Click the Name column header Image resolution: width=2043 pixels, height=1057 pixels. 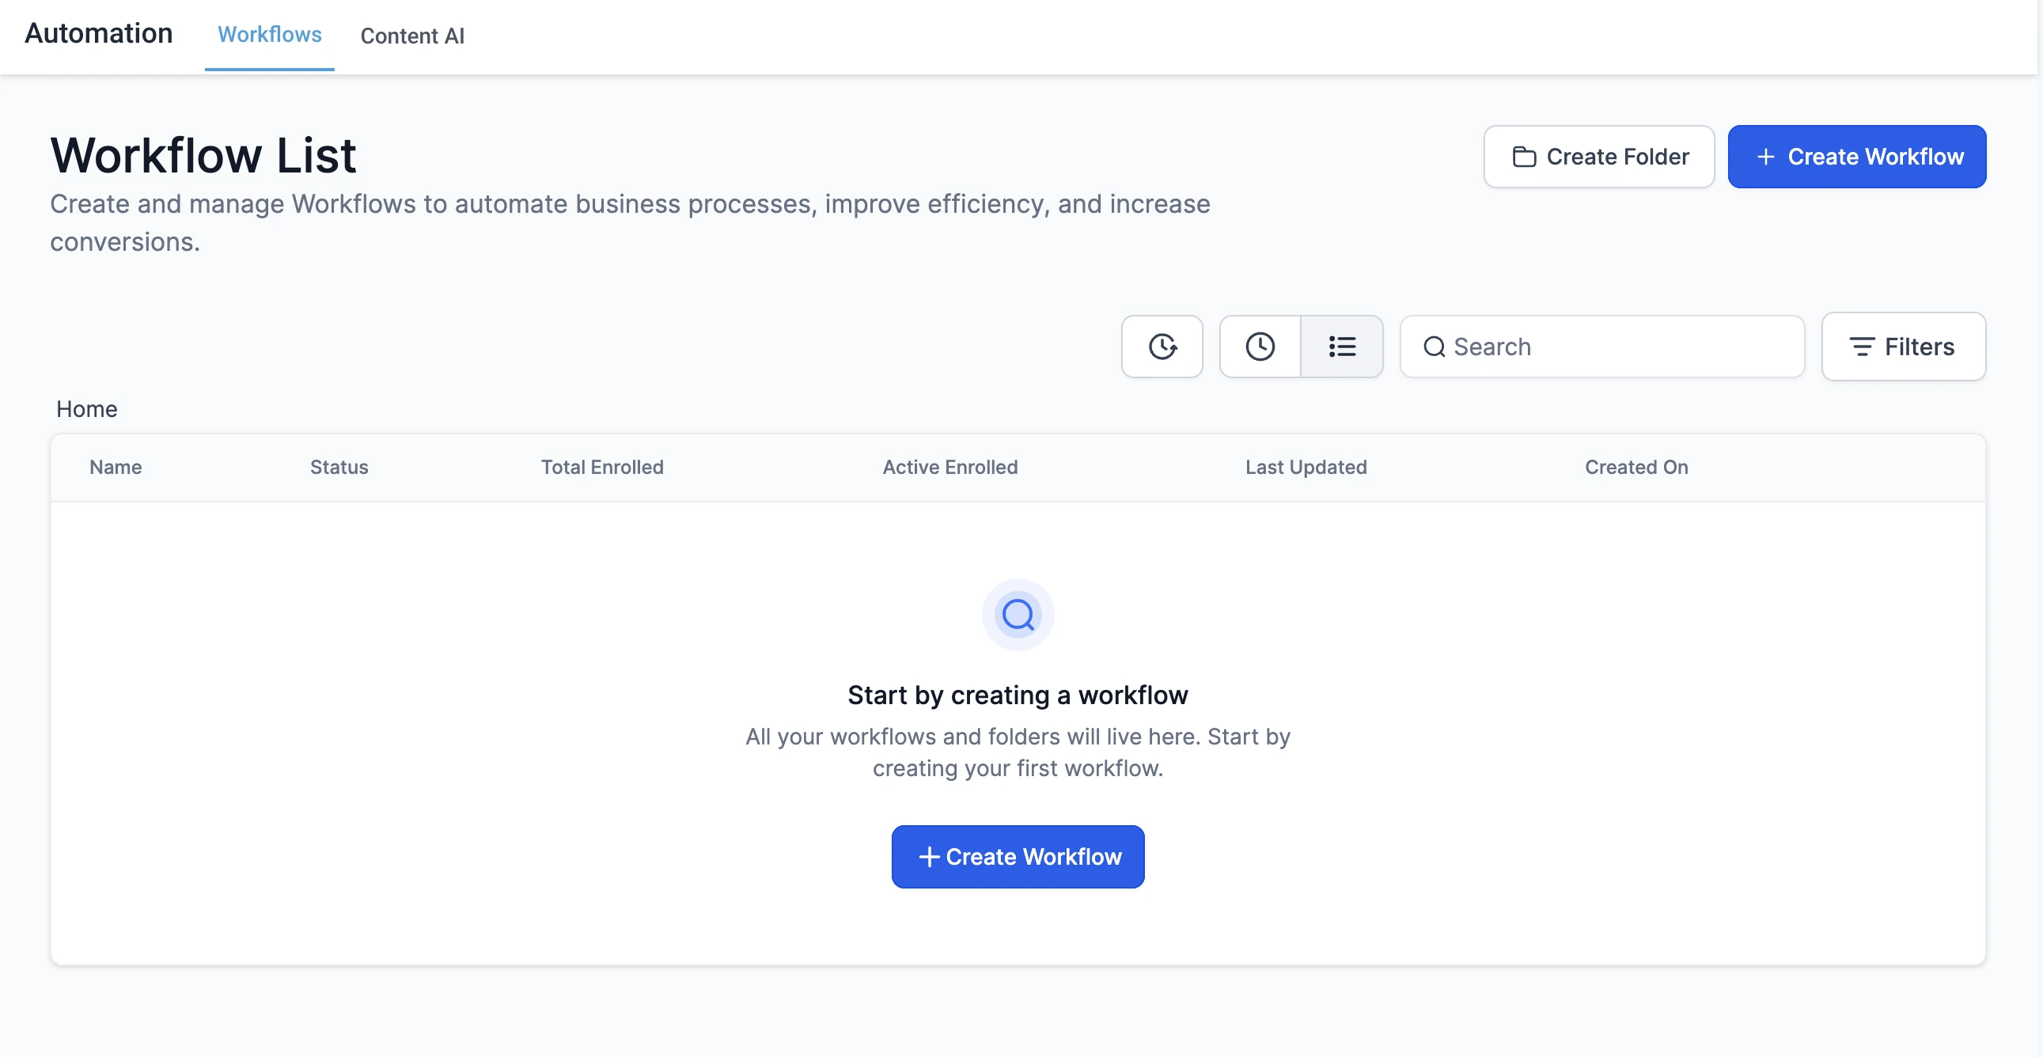pos(116,467)
